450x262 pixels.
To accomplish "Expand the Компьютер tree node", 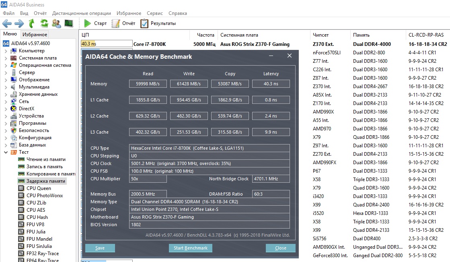I will pyautogui.click(x=6, y=51).
